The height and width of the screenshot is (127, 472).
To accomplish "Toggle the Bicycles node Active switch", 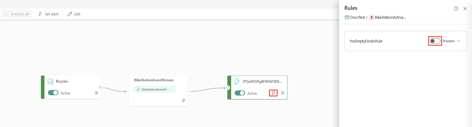I will pos(53,93).
